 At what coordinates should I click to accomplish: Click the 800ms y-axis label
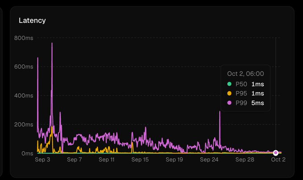coord(24,38)
